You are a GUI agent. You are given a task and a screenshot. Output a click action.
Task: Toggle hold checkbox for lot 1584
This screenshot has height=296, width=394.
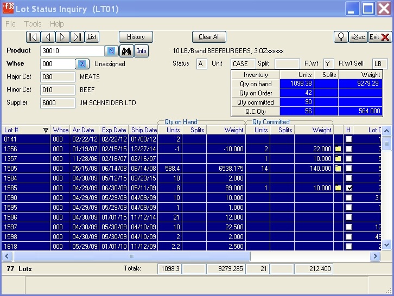pos(348,178)
